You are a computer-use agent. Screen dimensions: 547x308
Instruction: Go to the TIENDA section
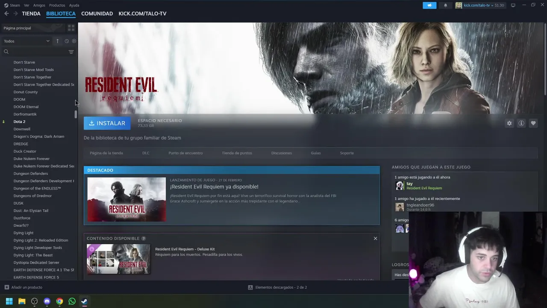[31, 14]
